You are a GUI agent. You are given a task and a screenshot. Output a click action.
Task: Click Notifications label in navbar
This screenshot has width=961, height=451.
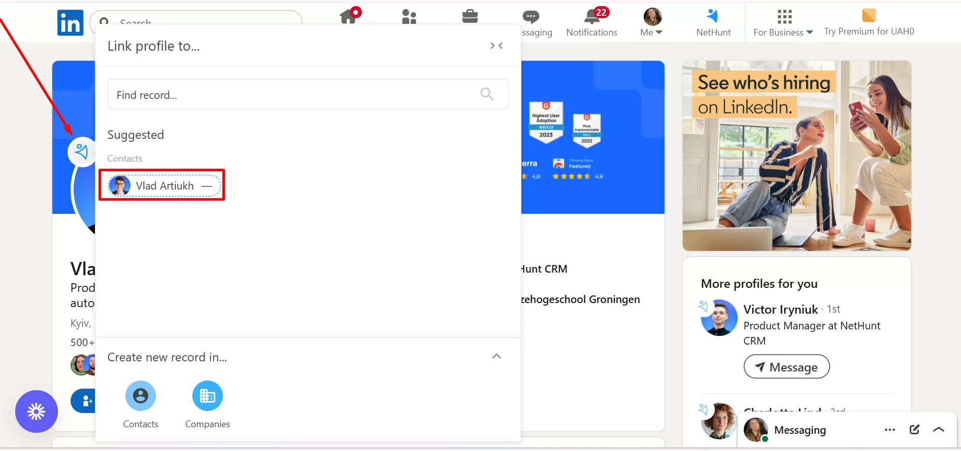(591, 32)
